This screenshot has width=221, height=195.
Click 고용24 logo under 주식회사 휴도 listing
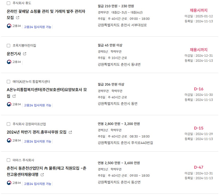14,26
